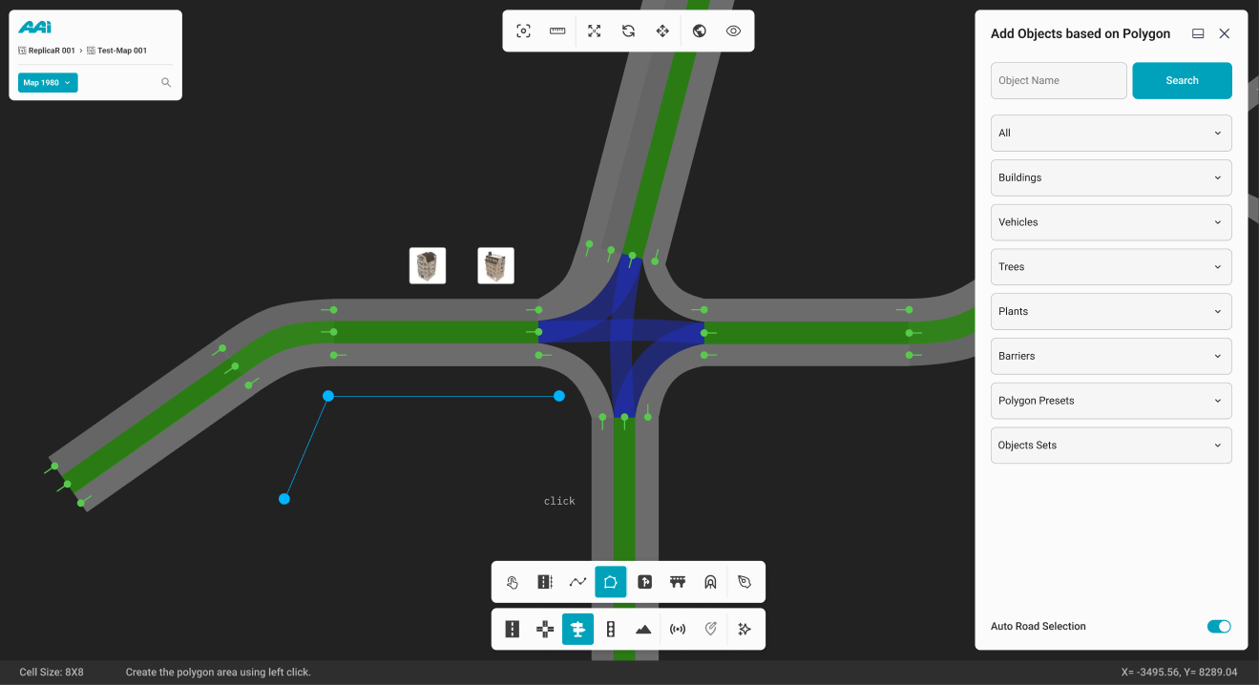1259x685 pixels.
Task: Click the sensor signal broadcast icon
Action: [678, 630]
